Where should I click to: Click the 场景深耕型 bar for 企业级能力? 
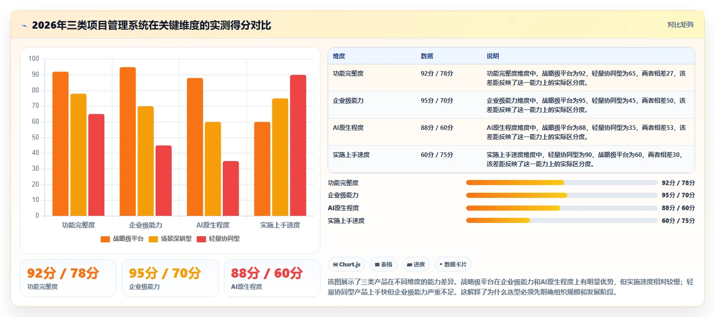pos(146,161)
